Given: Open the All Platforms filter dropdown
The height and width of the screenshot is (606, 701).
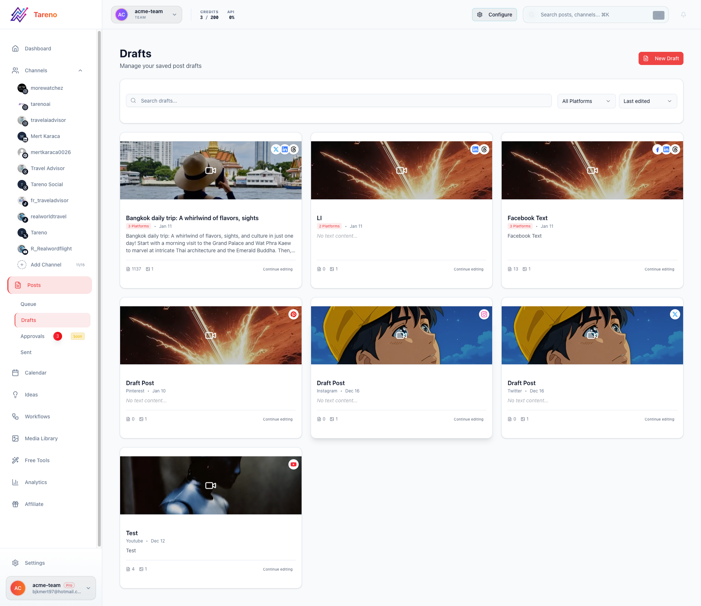Looking at the screenshot, I should pyautogui.click(x=586, y=101).
